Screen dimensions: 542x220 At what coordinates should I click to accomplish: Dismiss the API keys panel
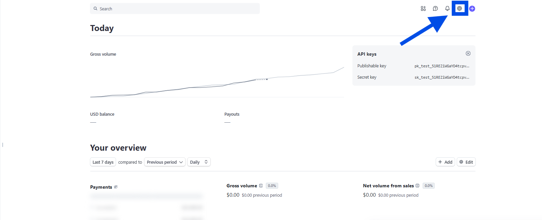tap(468, 53)
